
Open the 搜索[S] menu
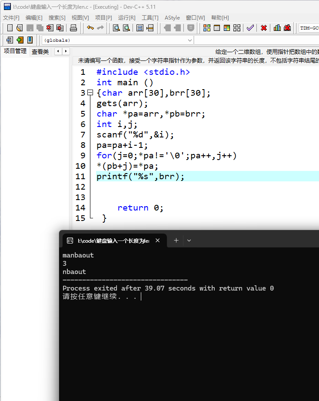tap(57, 18)
